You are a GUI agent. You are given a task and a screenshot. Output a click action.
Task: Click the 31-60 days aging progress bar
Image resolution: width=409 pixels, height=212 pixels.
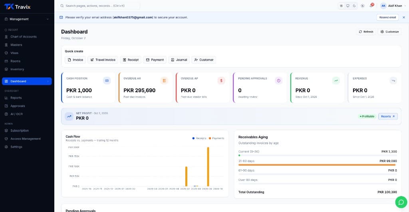[x=317, y=165]
